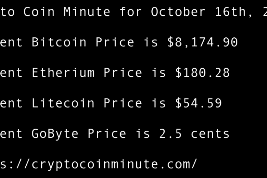This screenshot has width=267, height=178.
Task: Select the word Litecoin
Action: [x=63, y=104]
